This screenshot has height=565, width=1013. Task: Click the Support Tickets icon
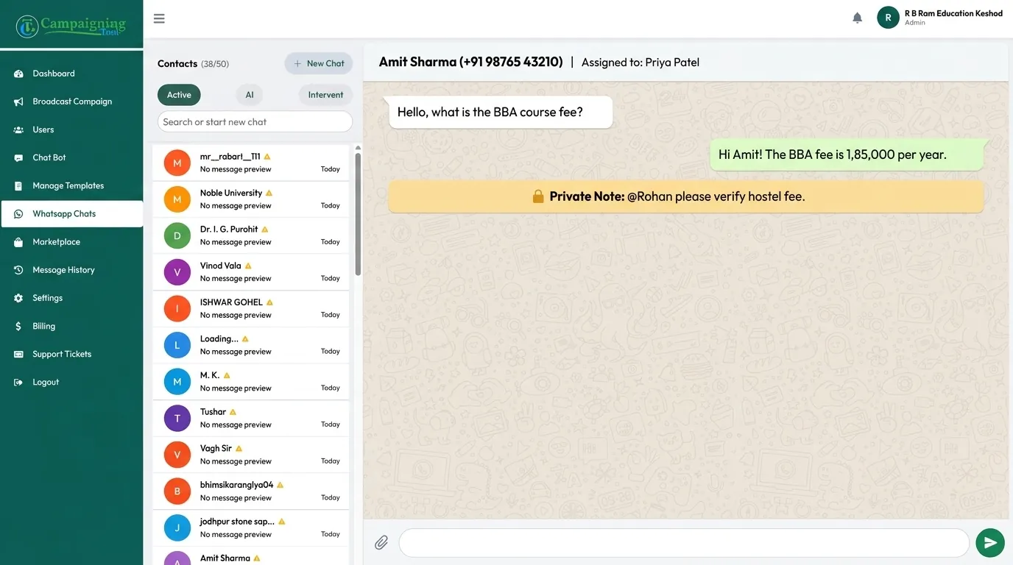(18, 354)
